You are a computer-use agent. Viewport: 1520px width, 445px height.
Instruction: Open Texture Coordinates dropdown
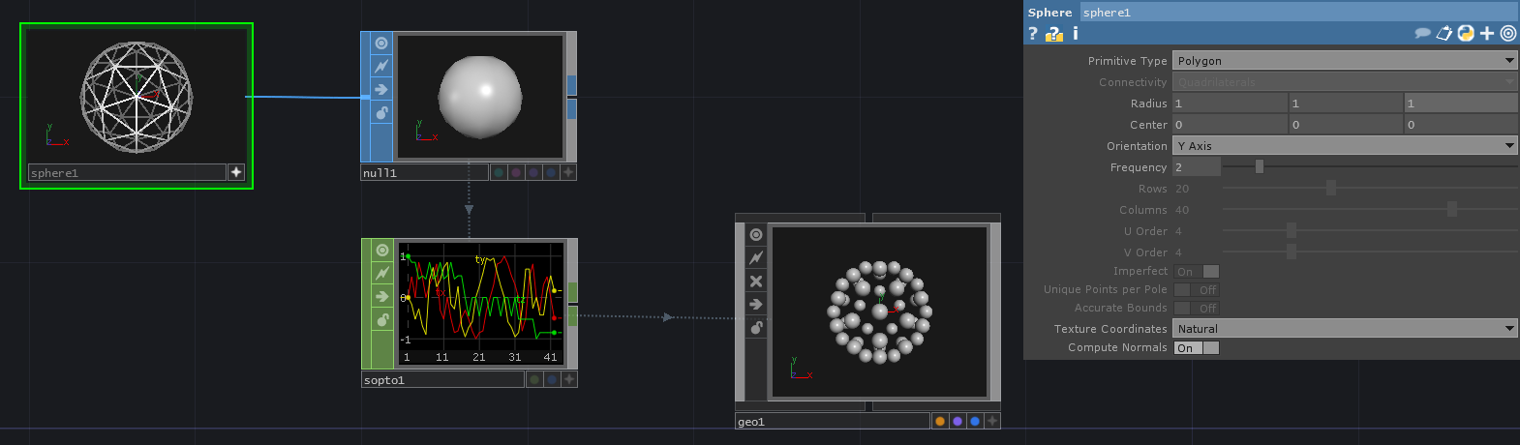click(x=1345, y=329)
